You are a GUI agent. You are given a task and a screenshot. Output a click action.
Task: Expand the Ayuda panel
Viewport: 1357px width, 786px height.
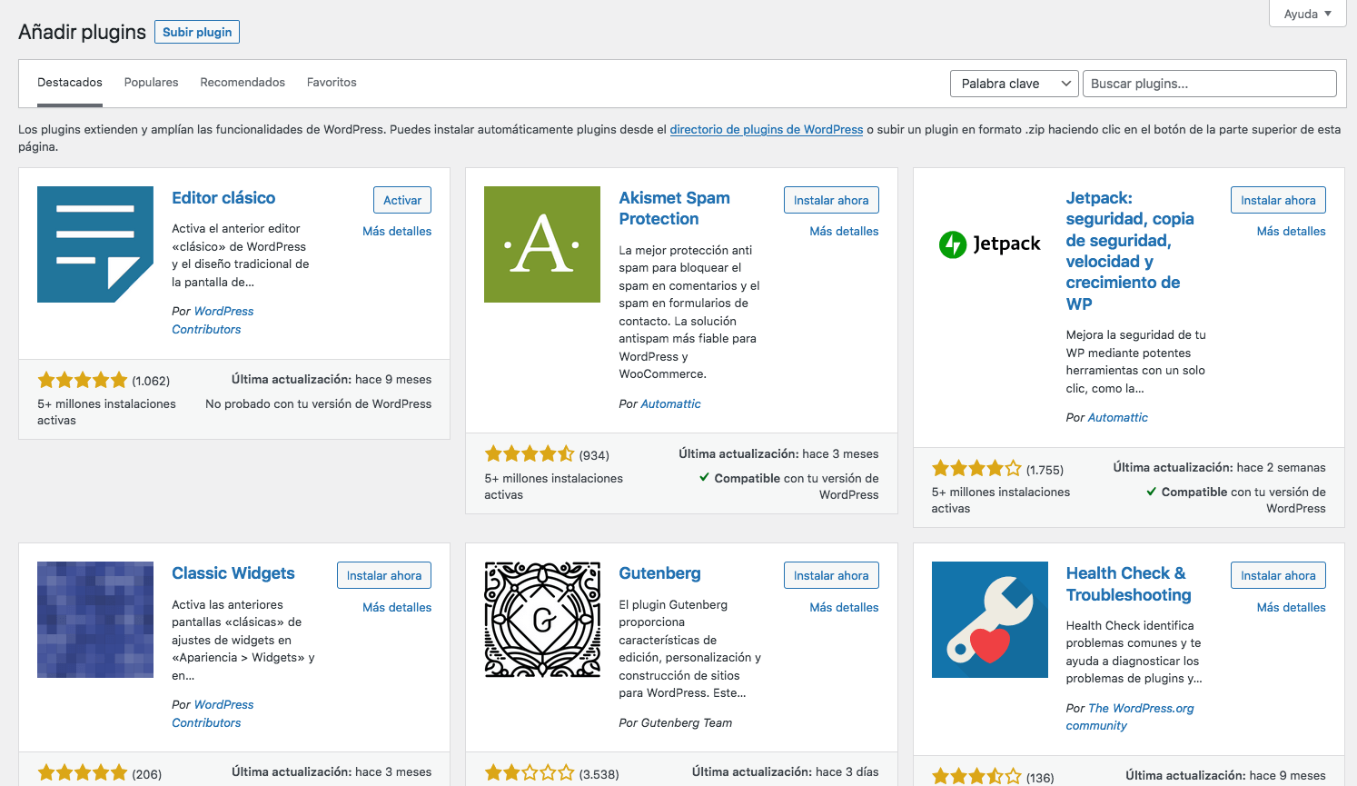point(1306,14)
